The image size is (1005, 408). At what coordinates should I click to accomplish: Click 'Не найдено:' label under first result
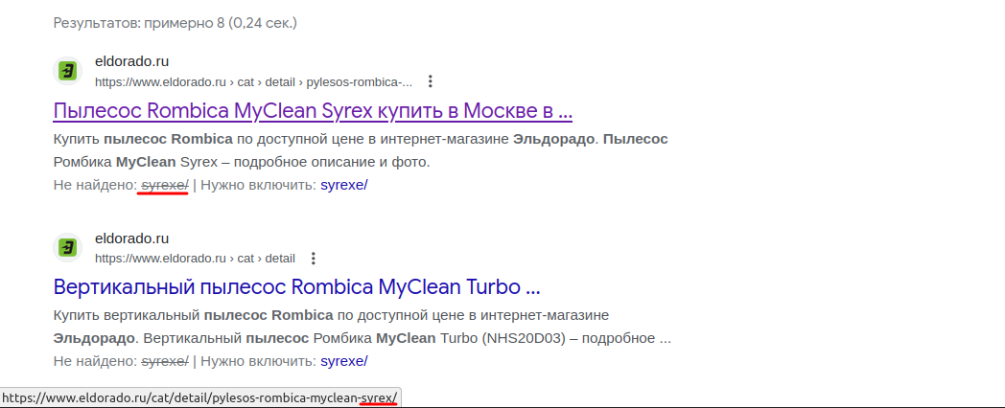point(95,185)
